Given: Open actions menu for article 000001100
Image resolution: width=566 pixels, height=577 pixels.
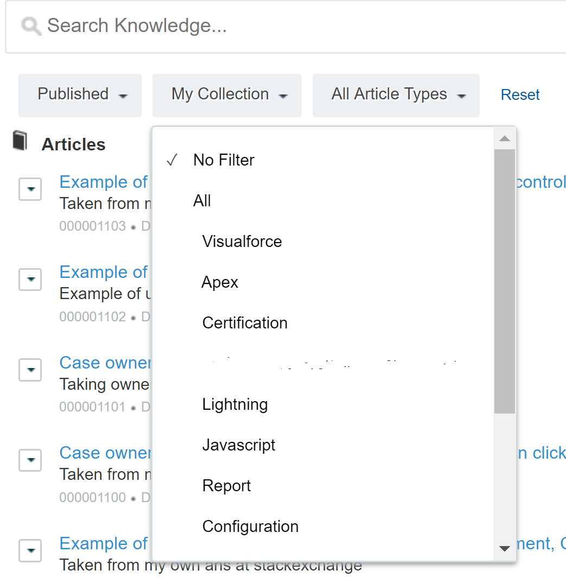Looking at the screenshot, I should pyautogui.click(x=30, y=460).
